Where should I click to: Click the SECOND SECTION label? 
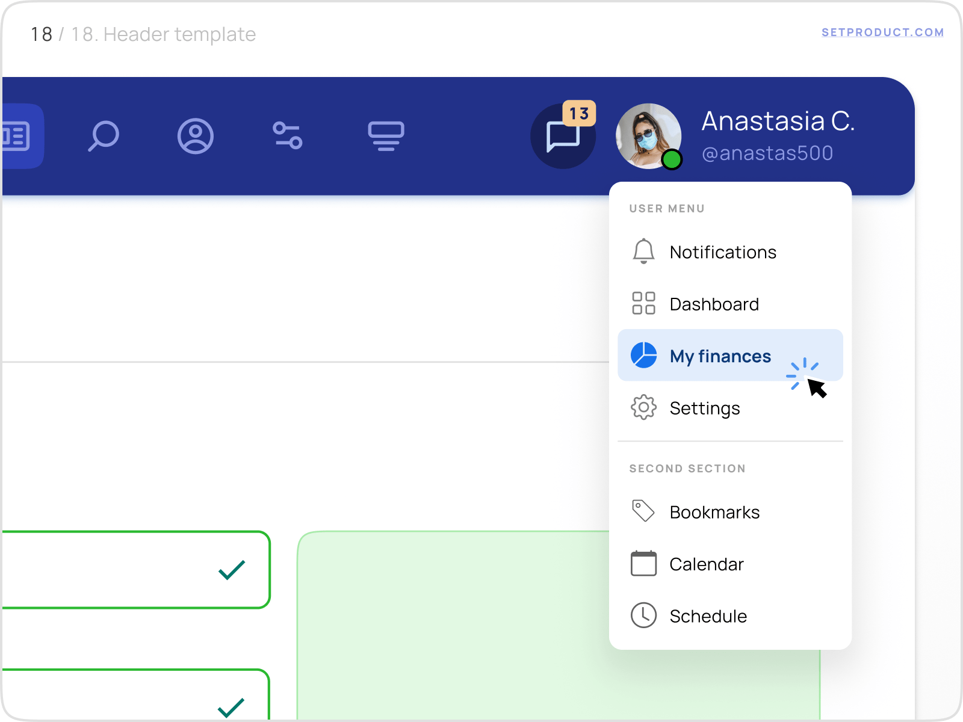687,469
